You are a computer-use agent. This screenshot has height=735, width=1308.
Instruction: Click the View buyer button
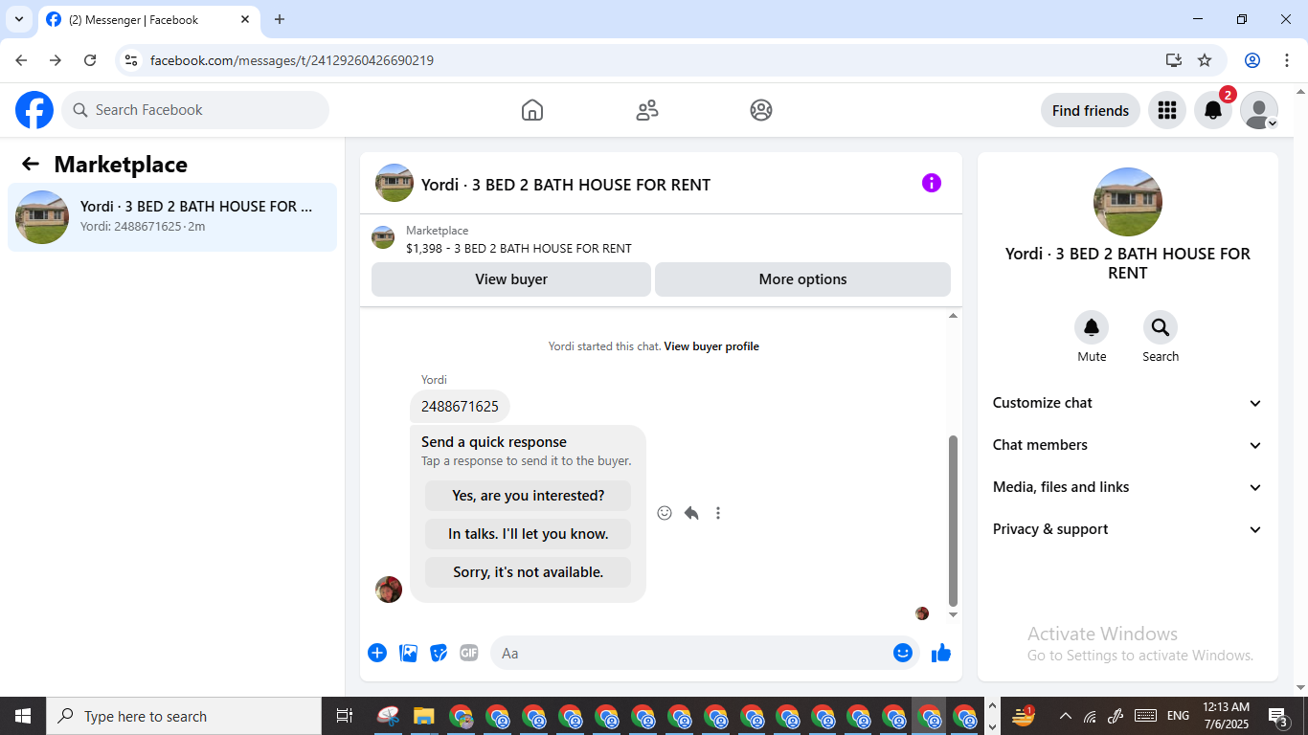point(511,279)
